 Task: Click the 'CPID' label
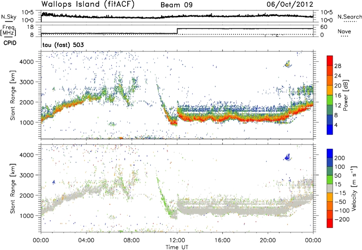click(x=10, y=43)
